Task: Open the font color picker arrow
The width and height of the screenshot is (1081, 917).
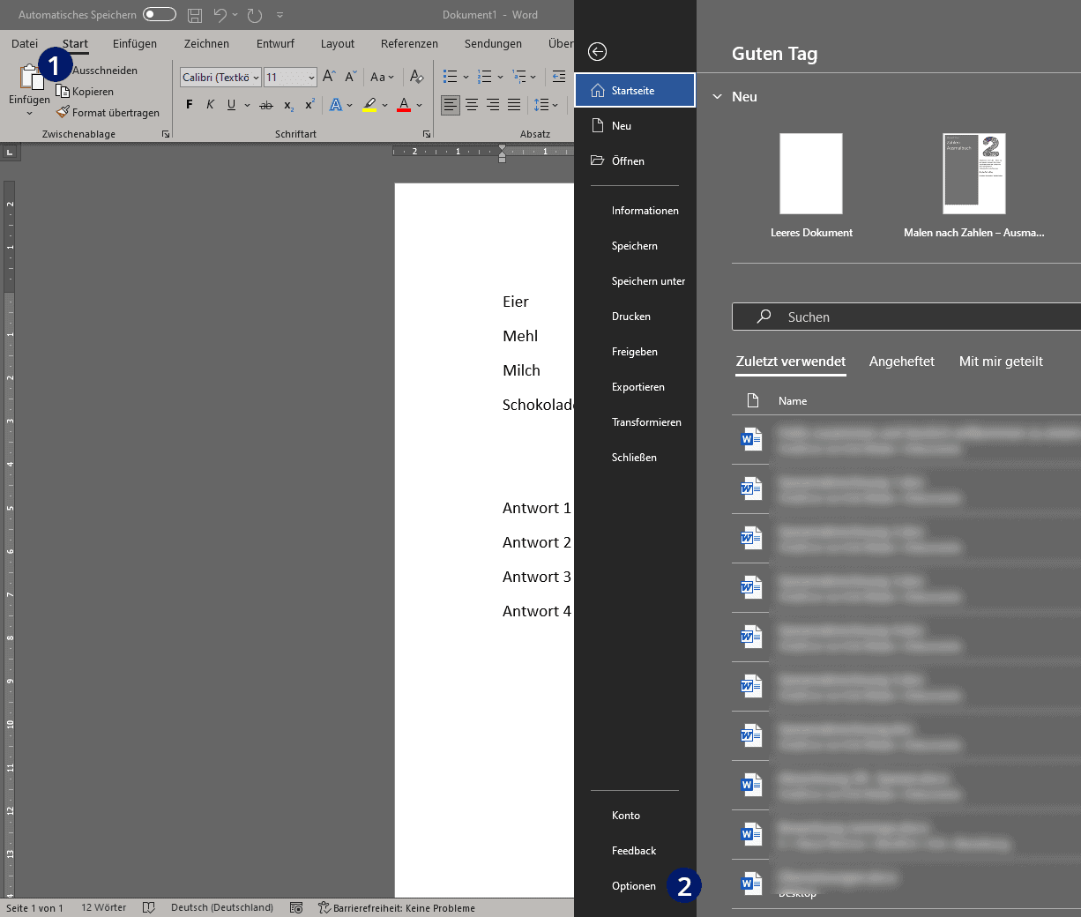Action: click(x=420, y=105)
